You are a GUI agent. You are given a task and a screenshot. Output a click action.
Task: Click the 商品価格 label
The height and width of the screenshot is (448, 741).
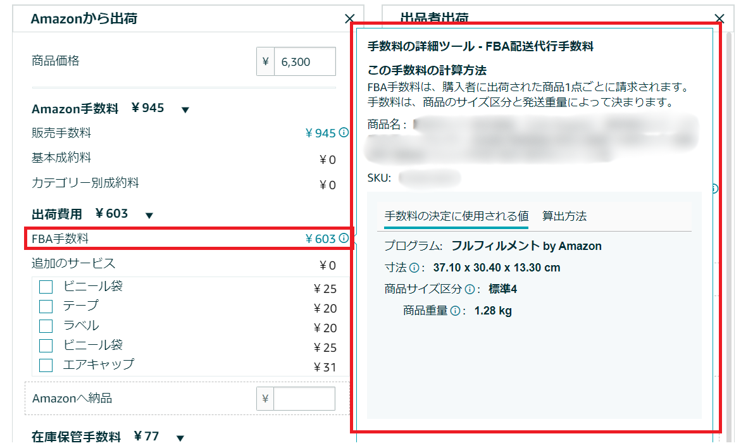(x=55, y=61)
